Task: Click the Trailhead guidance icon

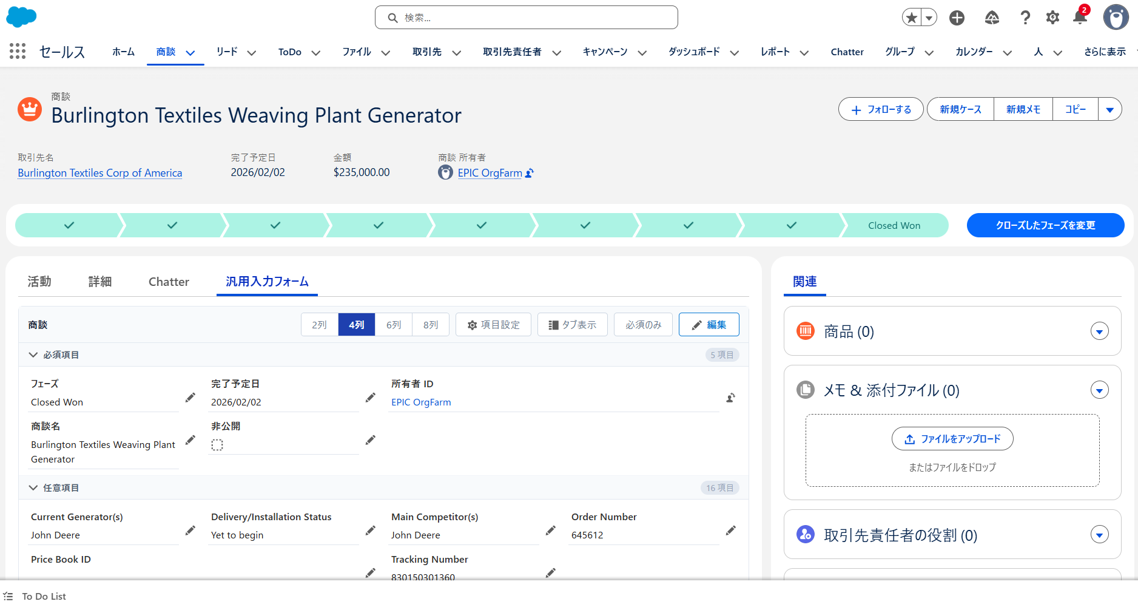Action: tap(991, 18)
